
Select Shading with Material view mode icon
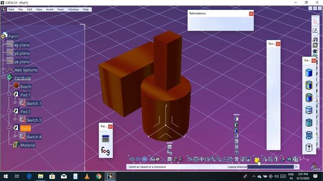(x=309, y=123)
